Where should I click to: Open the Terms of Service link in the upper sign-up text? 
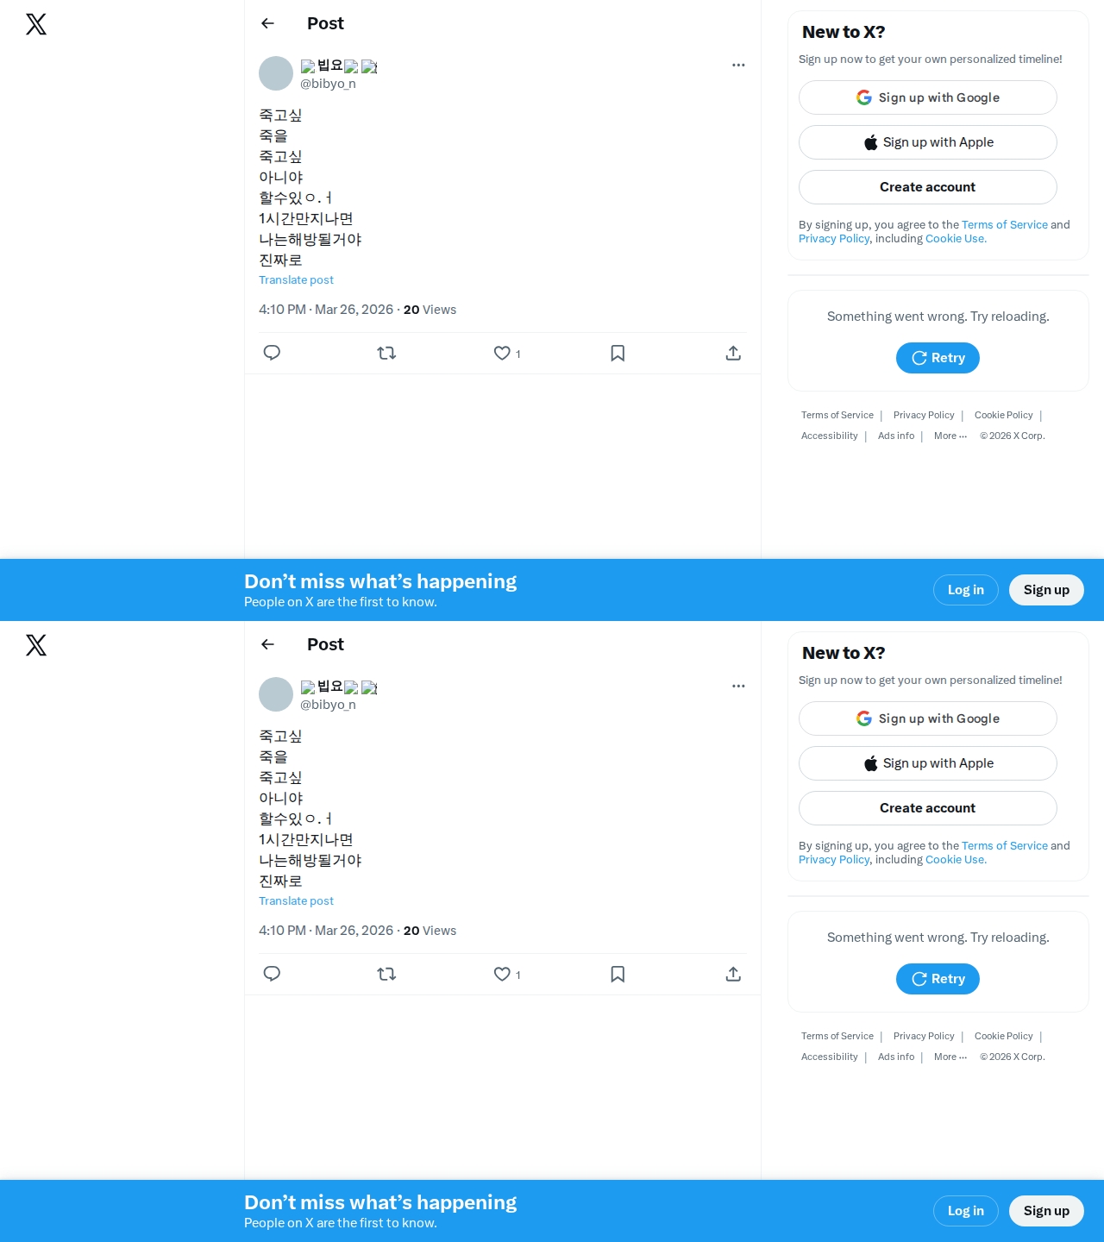tap(1005, 225)
